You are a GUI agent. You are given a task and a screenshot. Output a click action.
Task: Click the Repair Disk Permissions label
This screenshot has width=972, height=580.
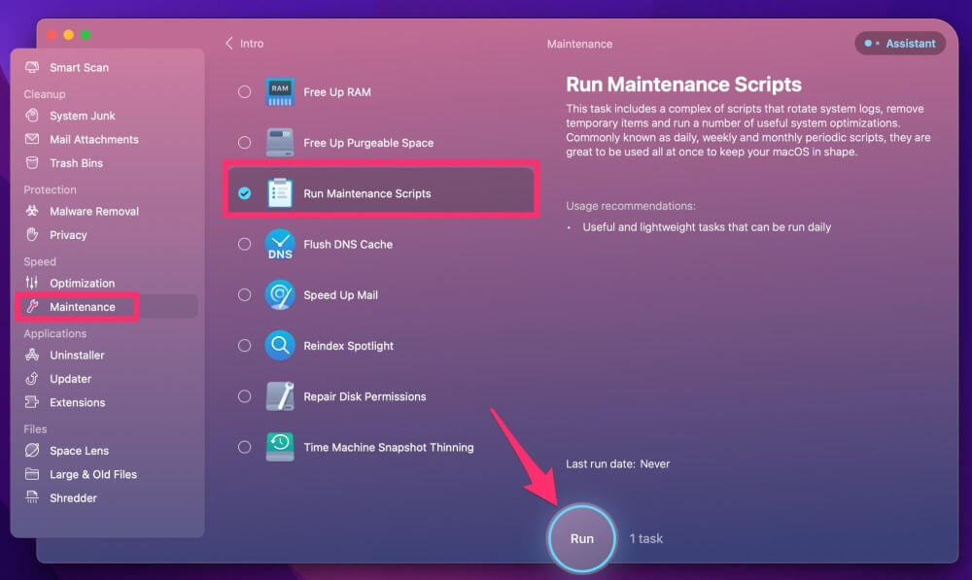click(x=364, y=396)
